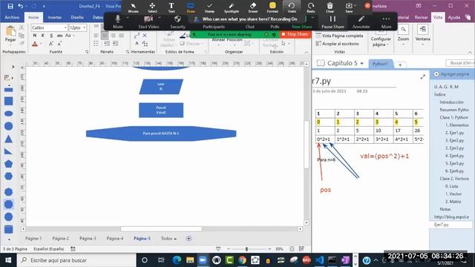The height and width of the screenshot is (267, 475).
Task: Toggle bold N formatting in Visio
Action: (x=35, y=36)
